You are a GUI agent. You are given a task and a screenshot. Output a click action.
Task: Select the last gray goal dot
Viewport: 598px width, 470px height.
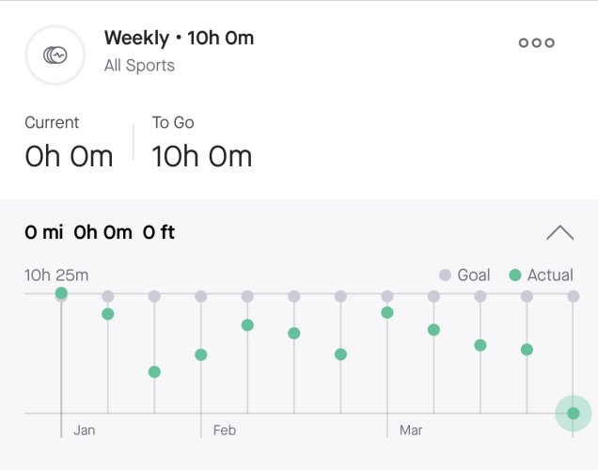click(574, 296)
